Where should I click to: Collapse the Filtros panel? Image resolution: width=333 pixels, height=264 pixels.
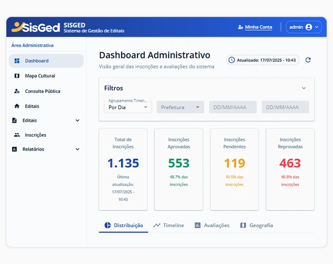[x=304, y=88]
